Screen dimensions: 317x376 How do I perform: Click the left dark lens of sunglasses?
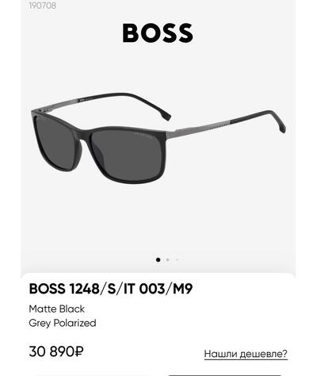coord(55,143)
